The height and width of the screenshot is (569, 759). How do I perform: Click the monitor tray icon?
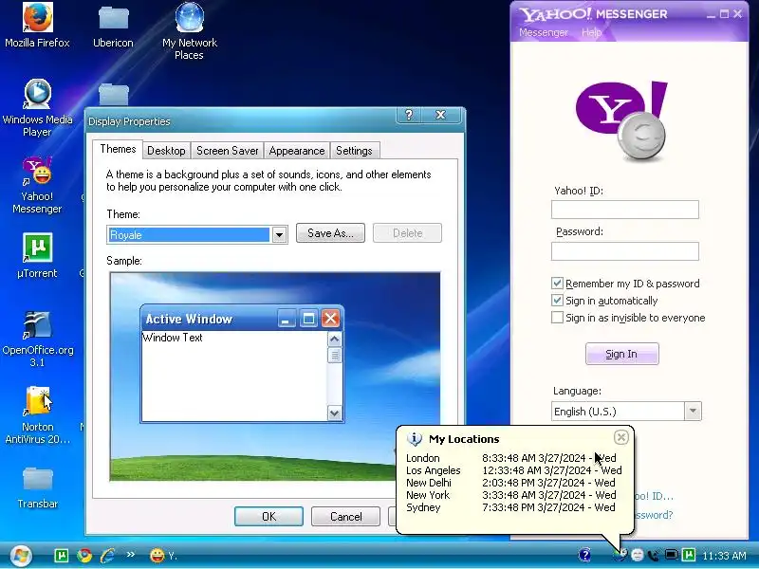[672, 555]
